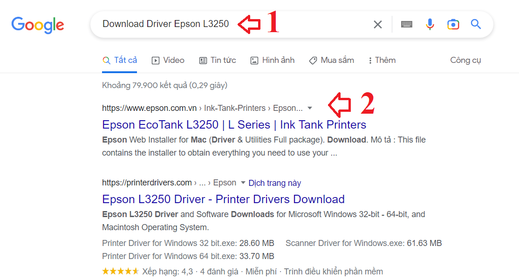Expand the breadcrumb arrow on the Epson result
Screen dimensions: 519x280
pyautogui.click(x=310, y=108)
